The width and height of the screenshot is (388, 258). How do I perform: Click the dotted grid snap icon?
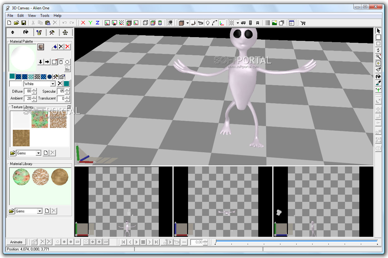point(170,23)
